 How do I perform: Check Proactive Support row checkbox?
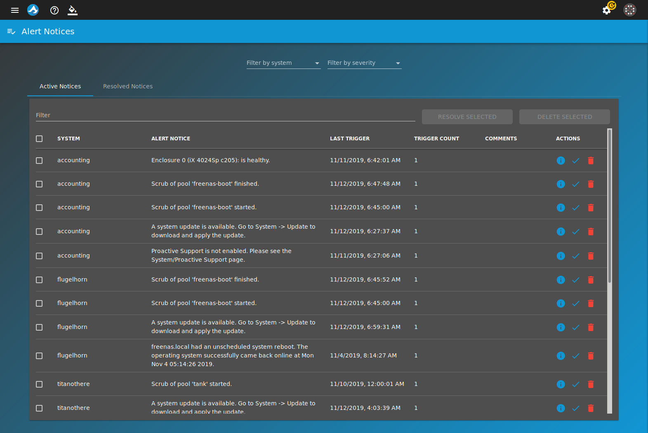(39, 256)
